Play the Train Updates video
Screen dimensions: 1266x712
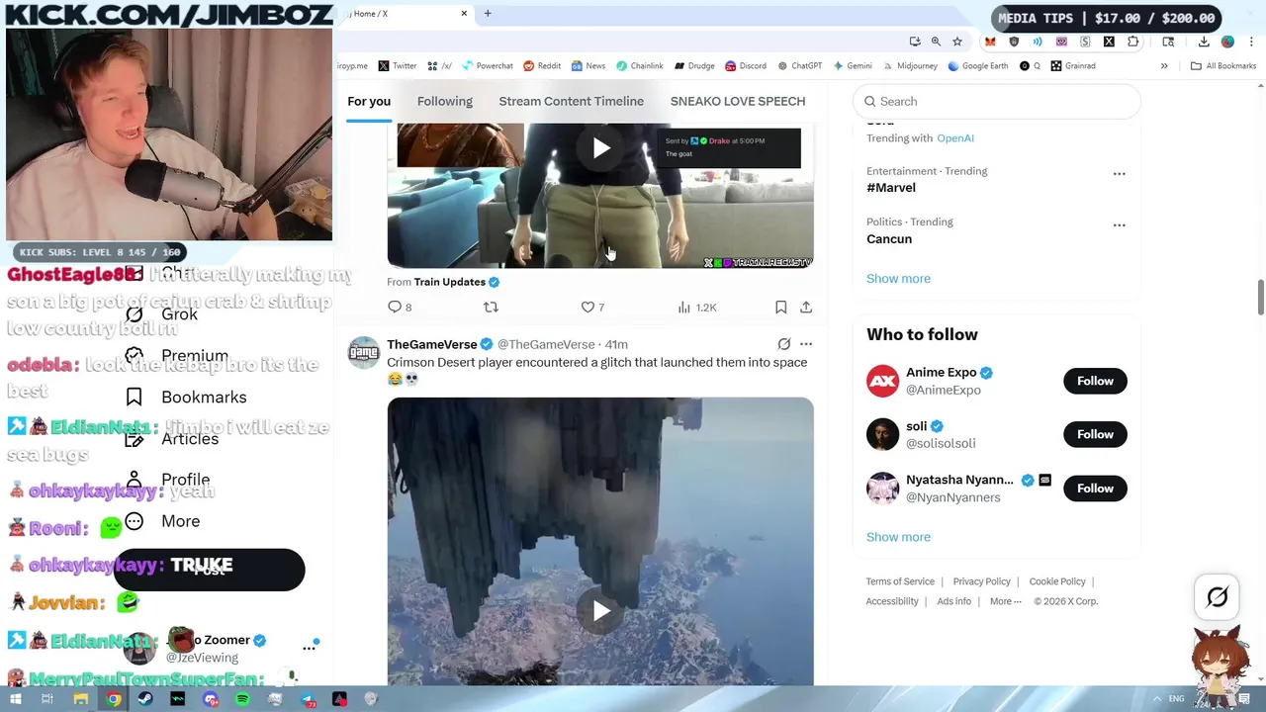coord(601,148)
